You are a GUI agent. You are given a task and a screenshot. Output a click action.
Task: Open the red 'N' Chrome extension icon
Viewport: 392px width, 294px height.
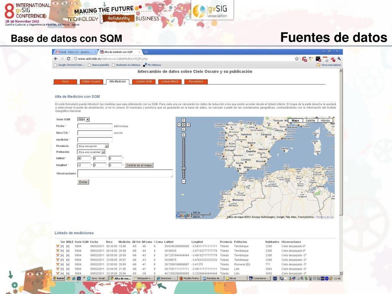pyautogui.click(x=304, y=59)
